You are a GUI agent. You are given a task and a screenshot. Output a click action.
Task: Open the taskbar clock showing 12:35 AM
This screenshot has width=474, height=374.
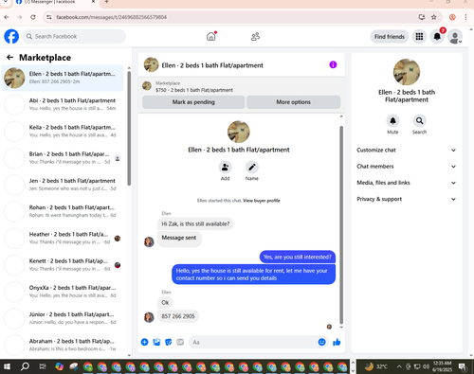pyautogui.click(x=443, y=366)
